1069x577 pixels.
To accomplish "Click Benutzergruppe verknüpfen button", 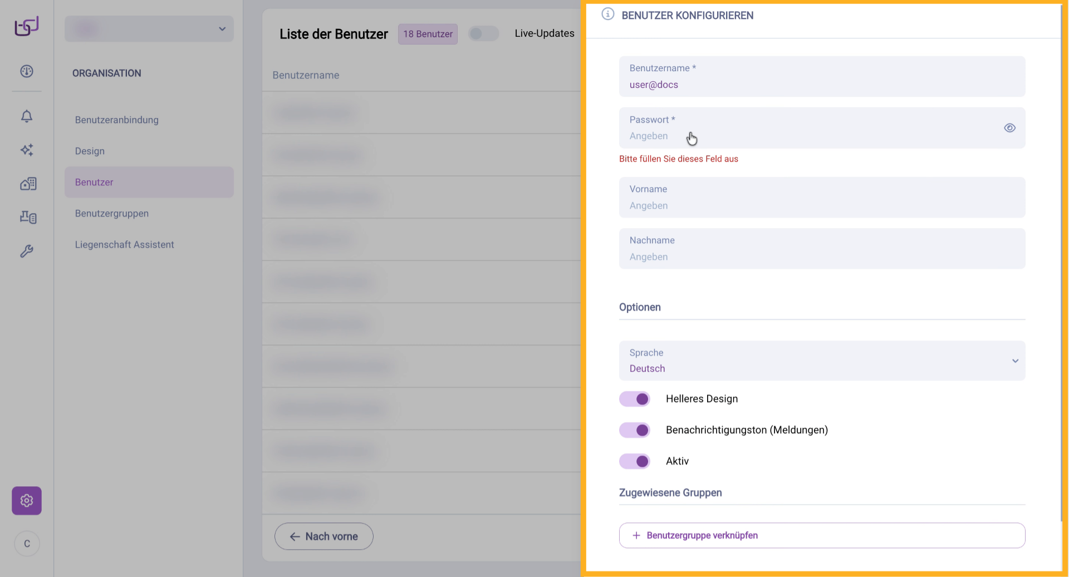I will [822, 535].
